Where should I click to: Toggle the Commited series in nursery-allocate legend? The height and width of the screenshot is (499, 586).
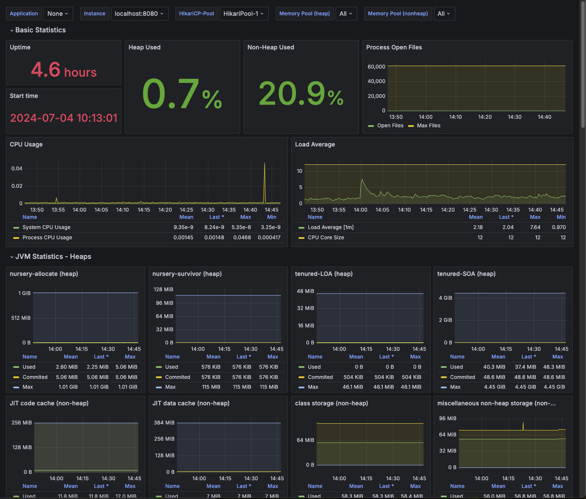click(x=35, y=377)
